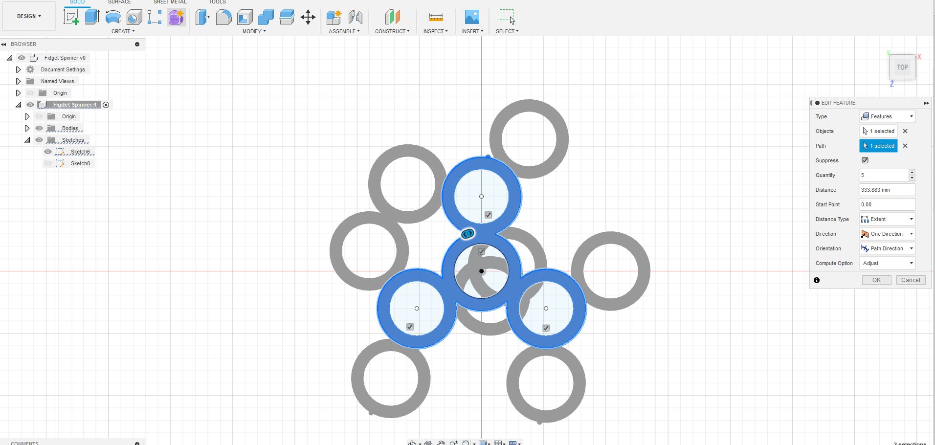The width and height of the screenshot is (935, 445).
Task: Select the Create Sketch tool
Action: (x=71, y=17)
